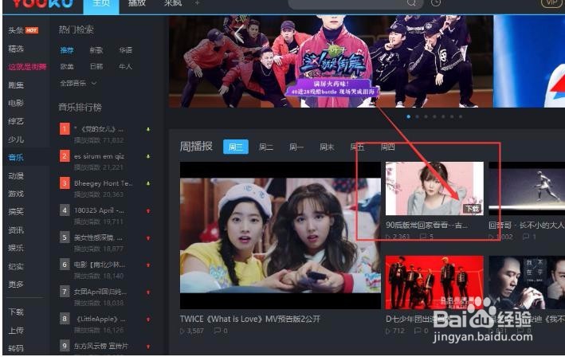Open the 《LittleApple》 chart entry

[x=100, y=320]
